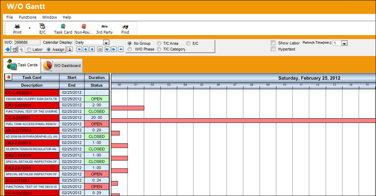
Task: Click the 06 hour marker on timeline
Action: (218, 85)
